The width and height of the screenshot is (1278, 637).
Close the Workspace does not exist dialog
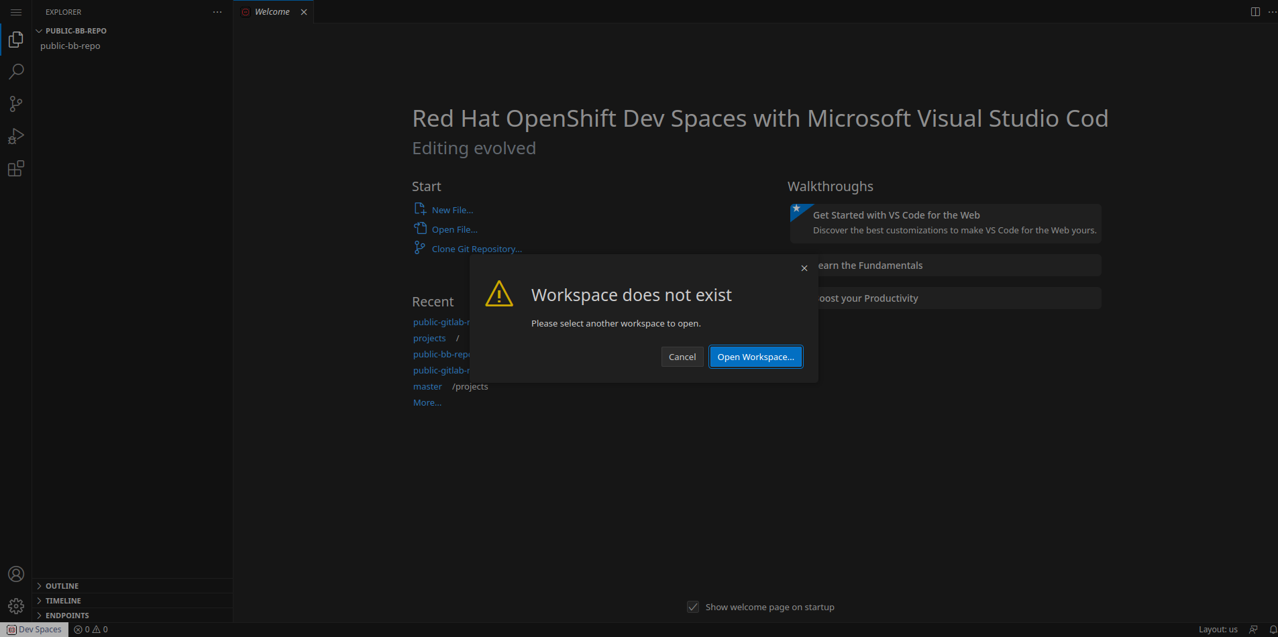click(804, 268)
